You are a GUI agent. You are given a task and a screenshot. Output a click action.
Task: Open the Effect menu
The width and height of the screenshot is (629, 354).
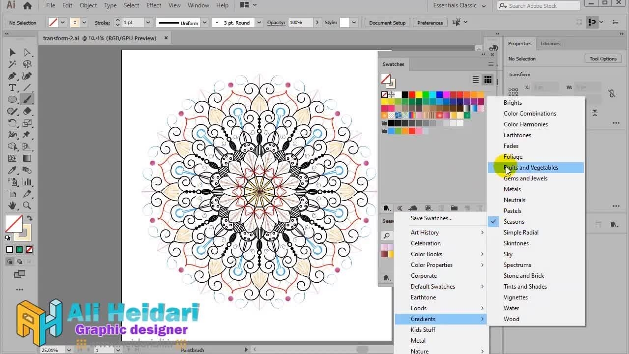pyautogui.click(x=154, y=5)
